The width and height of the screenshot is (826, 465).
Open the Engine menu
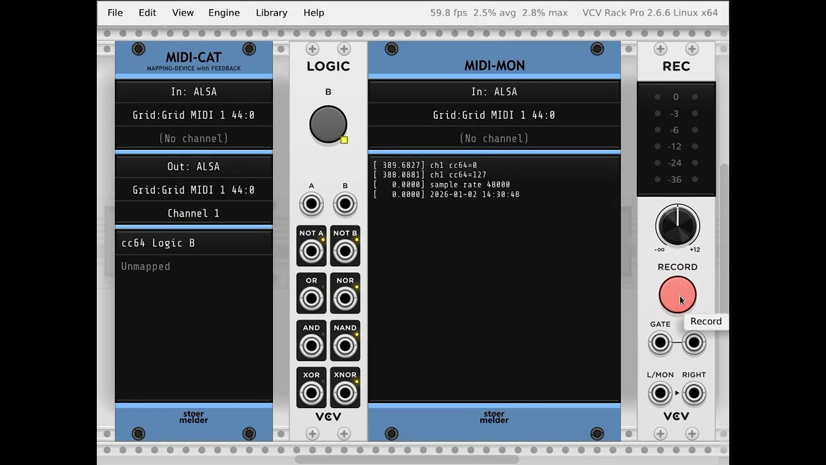pyautogui.click(x=224, y=13)
